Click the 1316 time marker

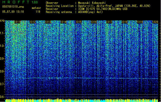coord(94,22)
